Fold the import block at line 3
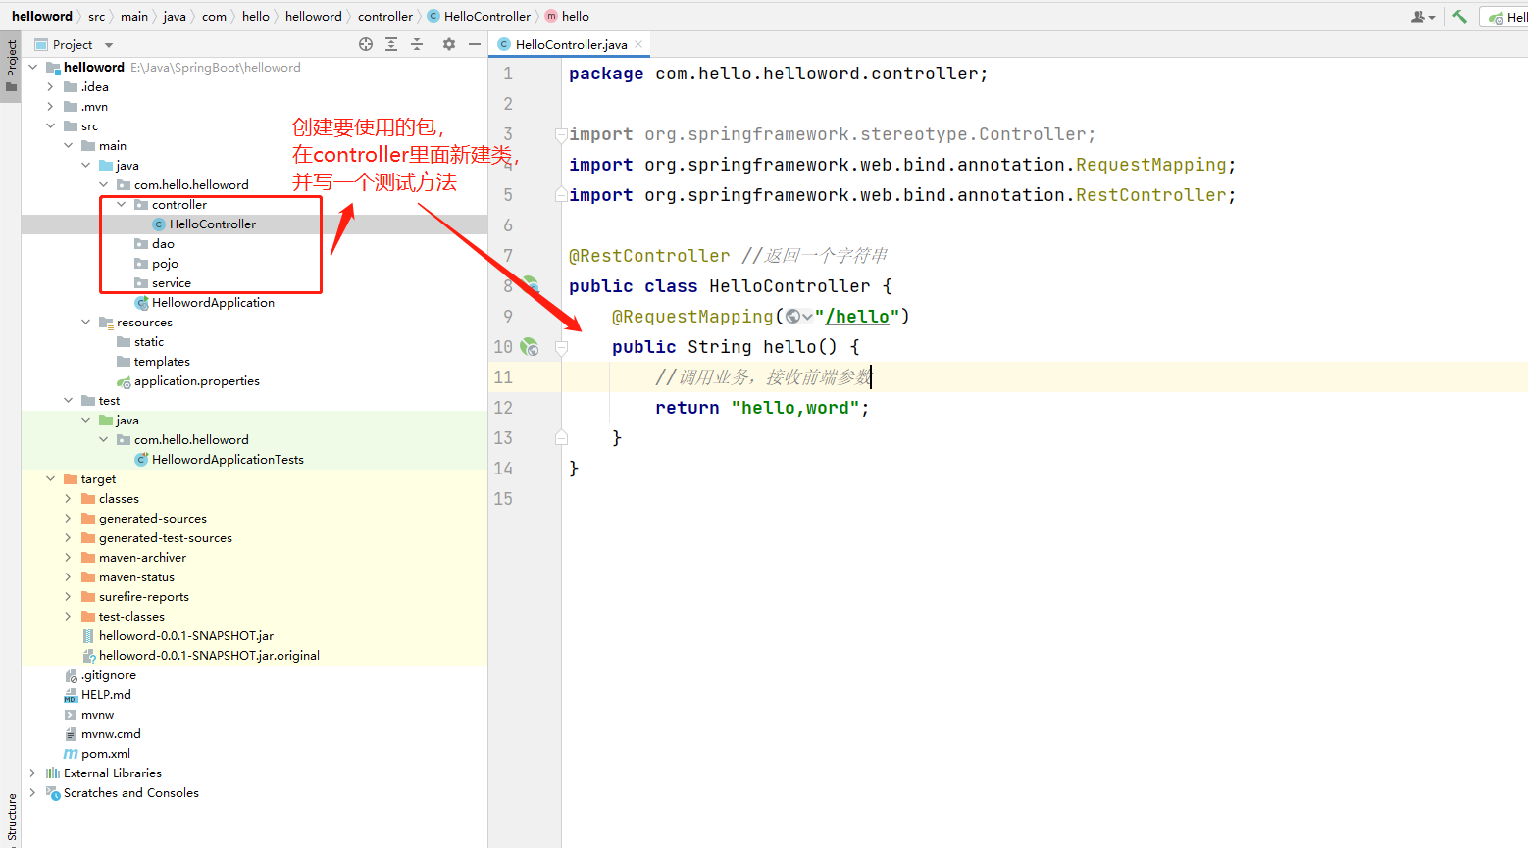Viewport: 1528px width, 848px height. [562, 134]
